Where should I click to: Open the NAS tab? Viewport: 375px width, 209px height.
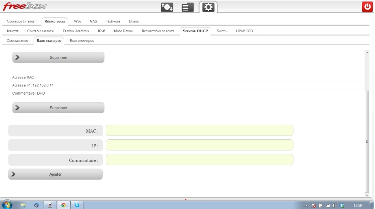point(93,21)
